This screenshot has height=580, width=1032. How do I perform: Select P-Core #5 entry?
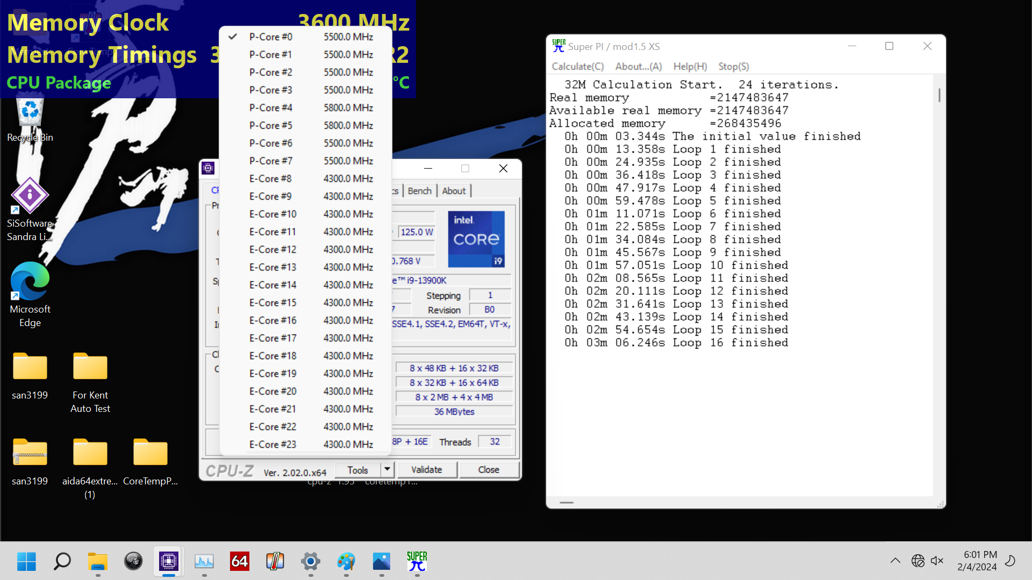click(305, 125)
